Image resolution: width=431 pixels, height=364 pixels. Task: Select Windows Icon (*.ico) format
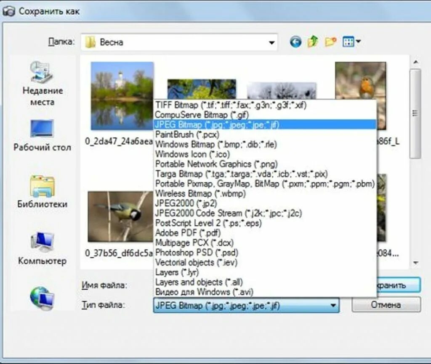click(265, 154)
